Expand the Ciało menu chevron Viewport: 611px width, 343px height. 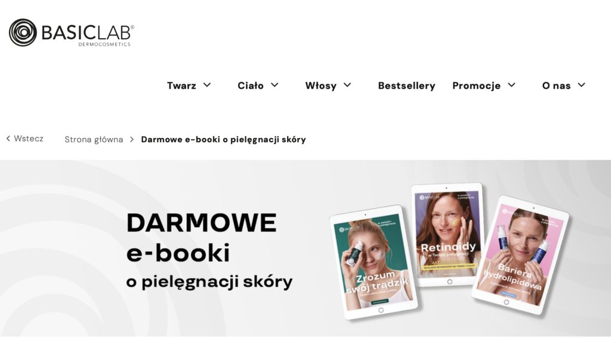274,85
